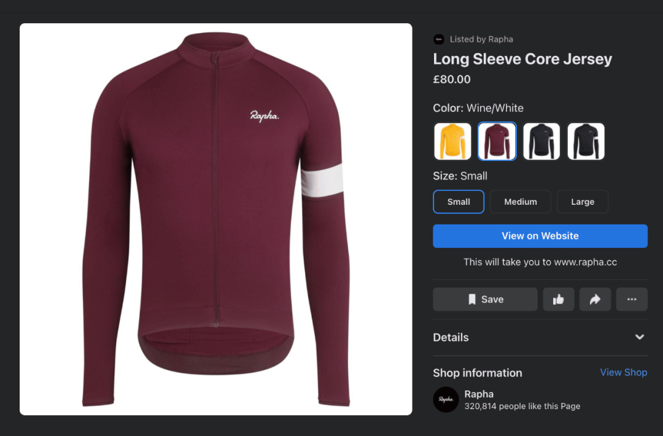Click the round Rapha avatar under Shop information
Screen dimensions: 663x436
pos(446,400)
